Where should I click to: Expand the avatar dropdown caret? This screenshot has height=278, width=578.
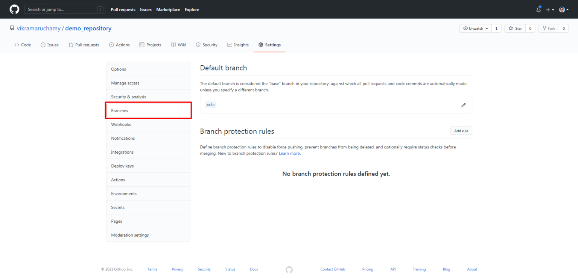point(567,9)
